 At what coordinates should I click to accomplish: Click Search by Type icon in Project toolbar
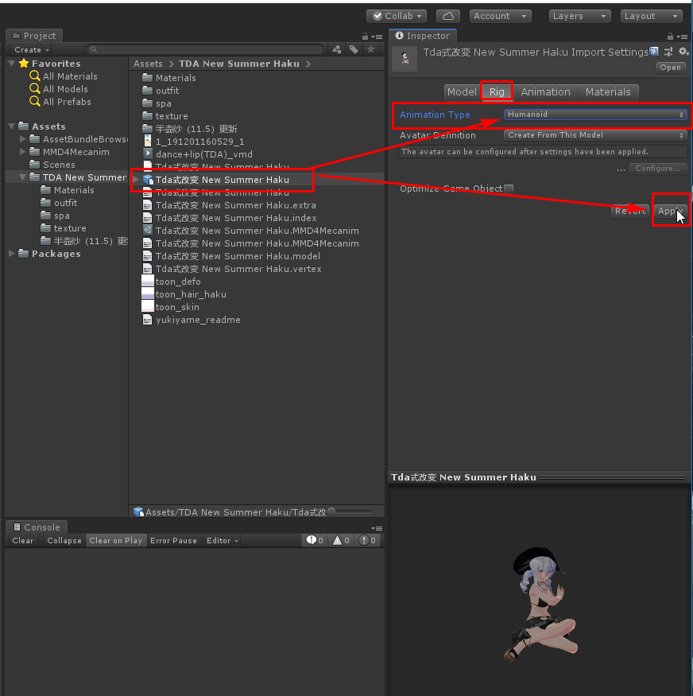pyautogui.click(x=337, y=49)
